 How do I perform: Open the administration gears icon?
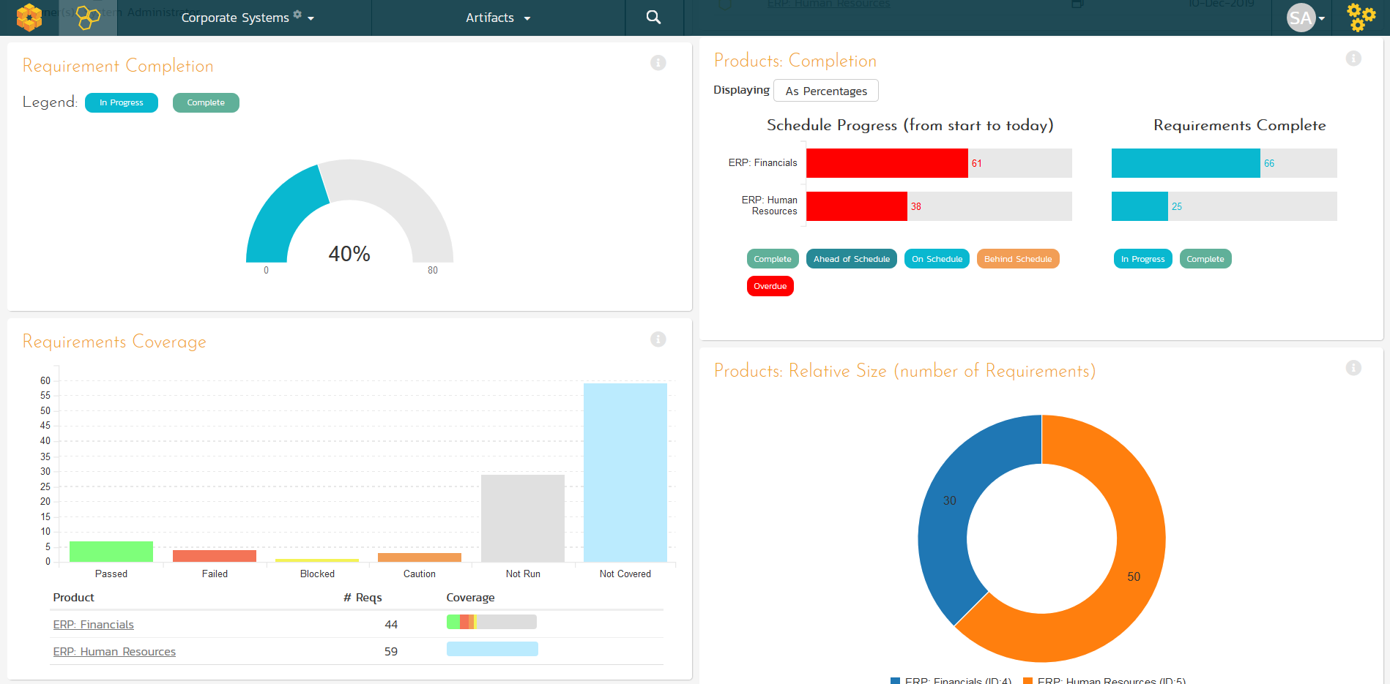point(1361,18)
